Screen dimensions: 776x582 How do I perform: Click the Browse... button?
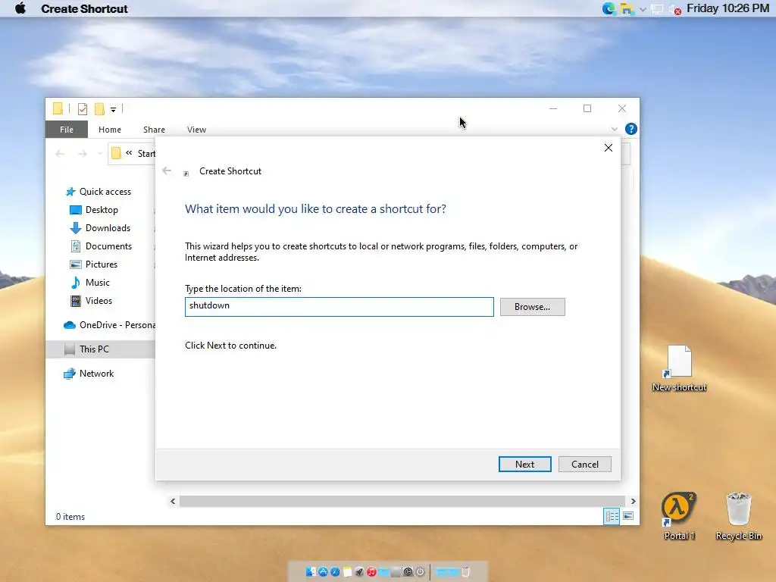(533, 307)
